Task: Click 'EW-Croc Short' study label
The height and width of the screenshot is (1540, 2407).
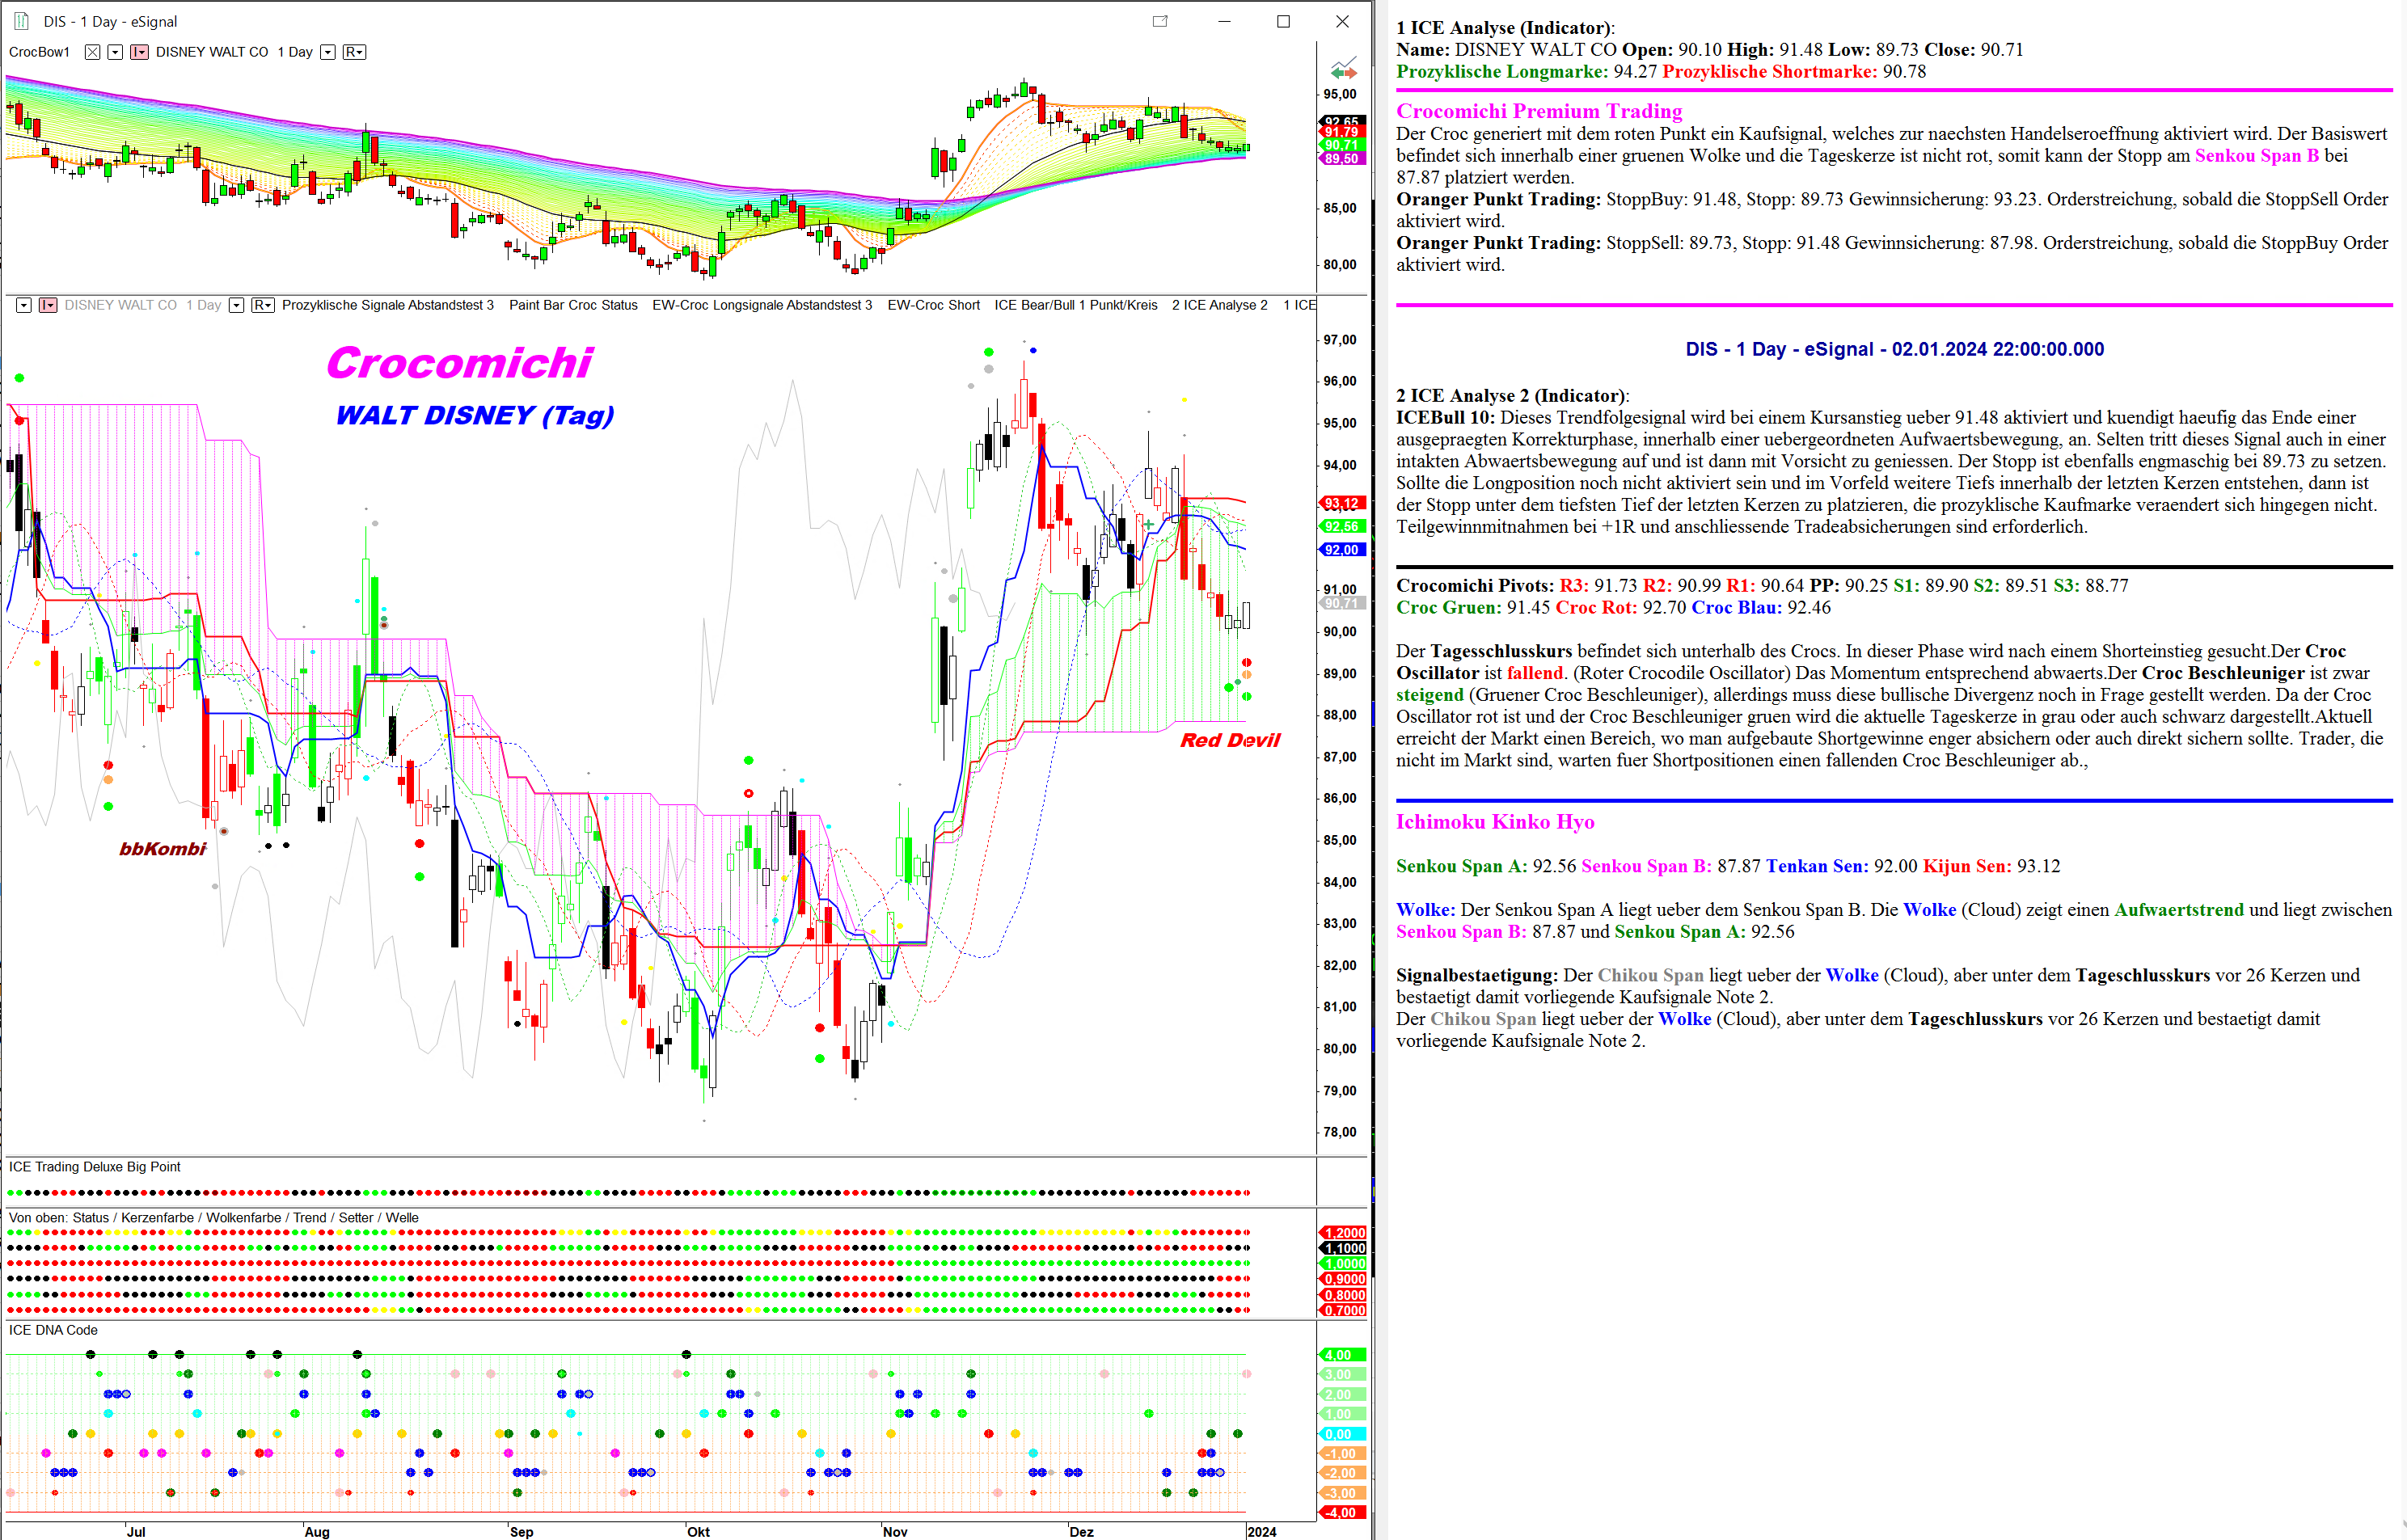Action: [933, 305]
